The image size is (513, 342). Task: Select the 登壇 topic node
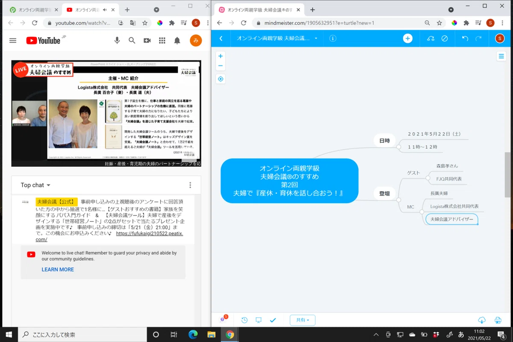tap(385, 194)
